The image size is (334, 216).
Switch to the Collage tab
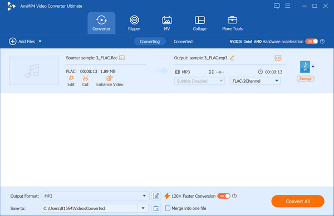click(200, 23)
